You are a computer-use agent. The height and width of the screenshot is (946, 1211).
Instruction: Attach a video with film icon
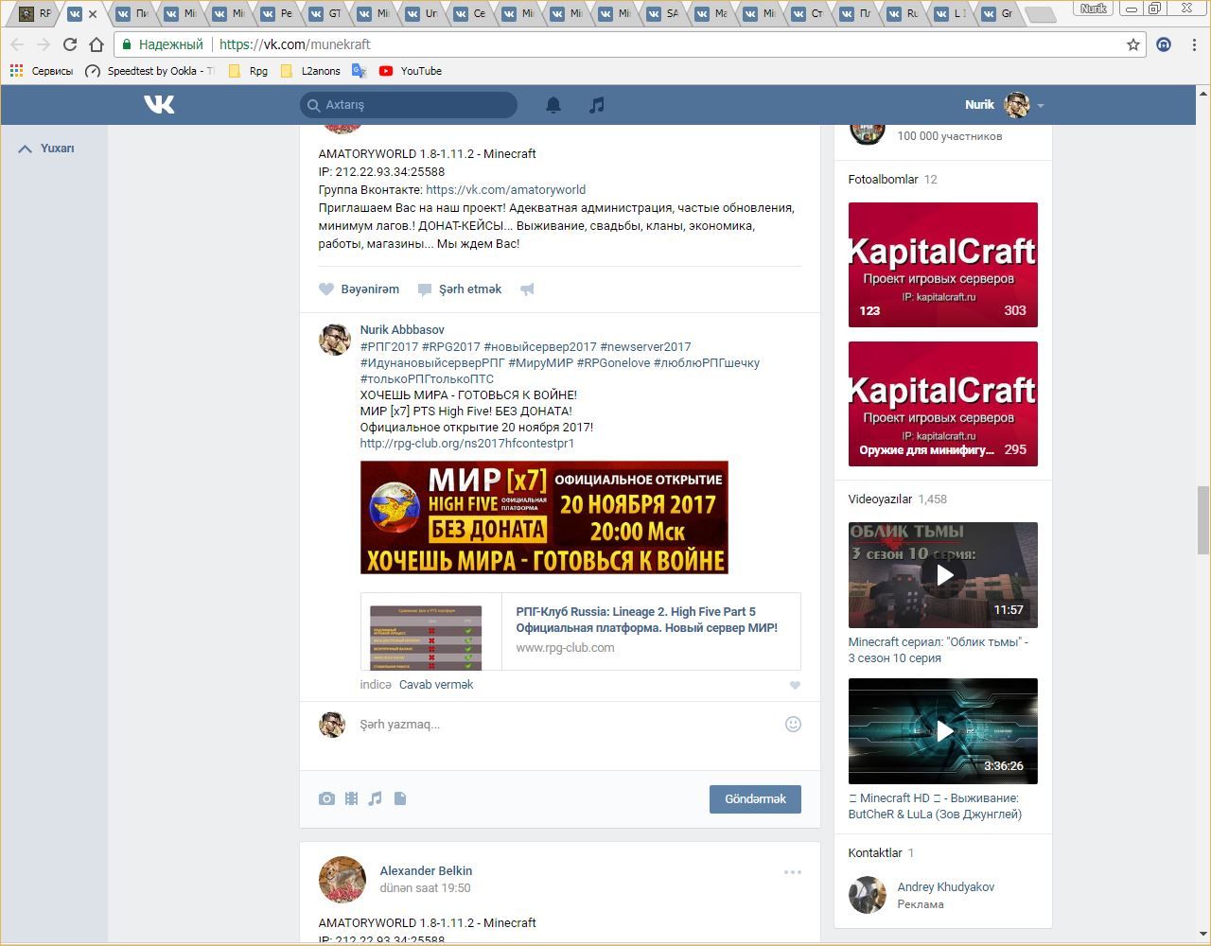click(351, 798)
